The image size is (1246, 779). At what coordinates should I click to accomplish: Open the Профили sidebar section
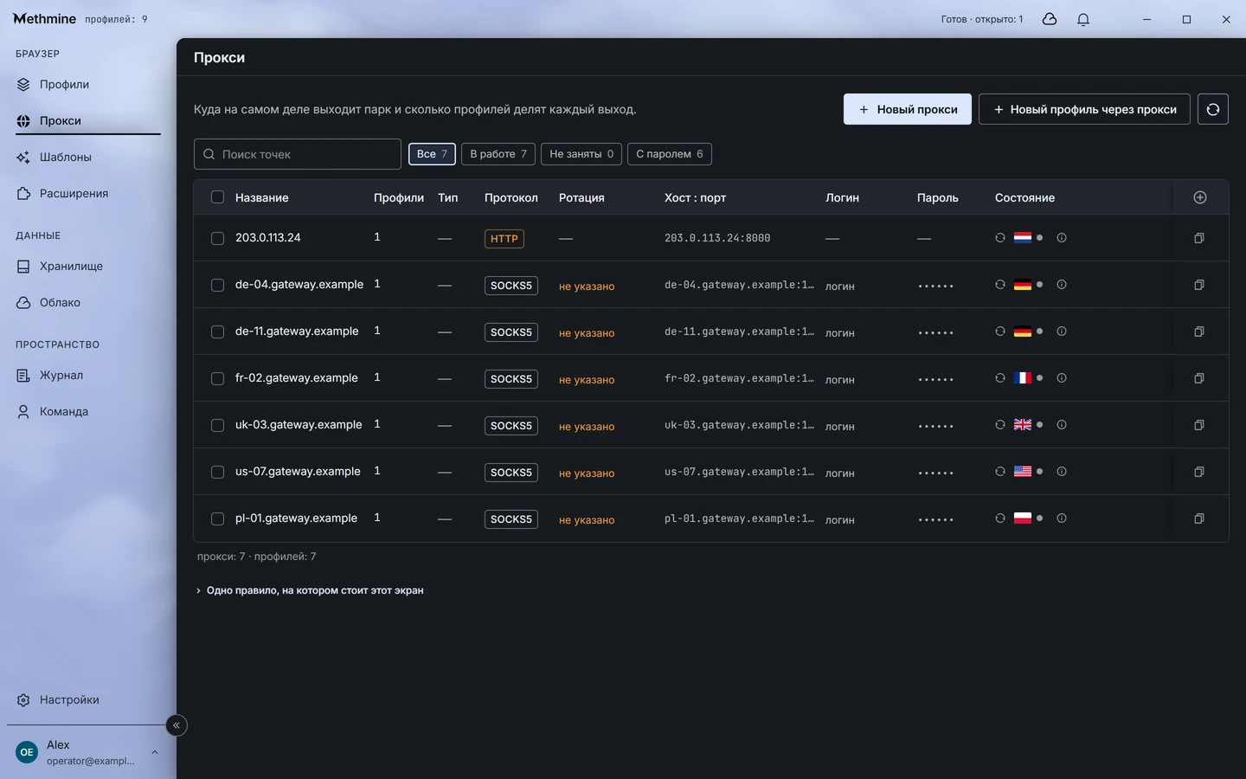pos(87,85)
